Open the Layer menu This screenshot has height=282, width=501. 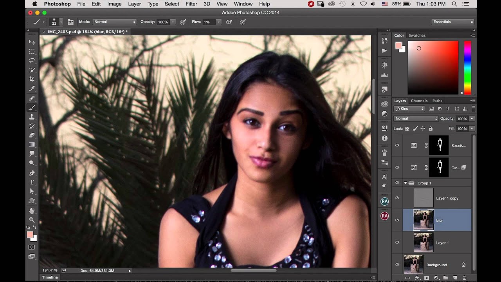135,4
